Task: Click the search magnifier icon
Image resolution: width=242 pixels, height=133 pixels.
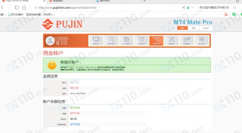Action: pos(235,8)
